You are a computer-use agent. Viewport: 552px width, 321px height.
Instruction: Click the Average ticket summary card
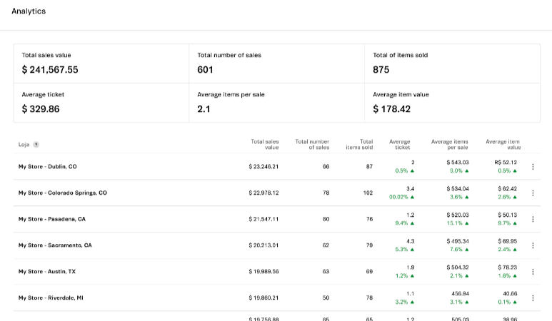[x=101, y=103]
